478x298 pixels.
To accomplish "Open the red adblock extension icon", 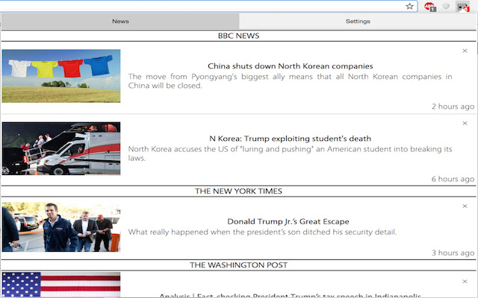I will pyautogui.click(x=430, y=7).
